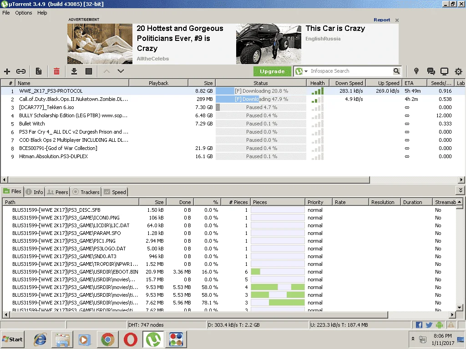This screenshot has height=349, width=466.
Task: Open the Help menu
Action: click(x=42, y=13)
